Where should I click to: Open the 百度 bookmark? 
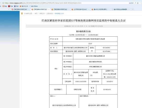click(x=16, y=6)
